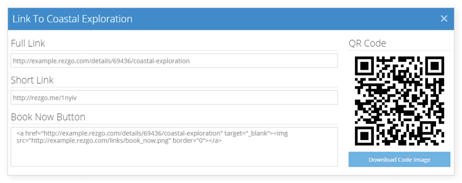The height and width of the screenshot is (183, 462).
Task: Click the Link To Coastal Exploration title
Action: pyautogui.click(x=73, y=19)
